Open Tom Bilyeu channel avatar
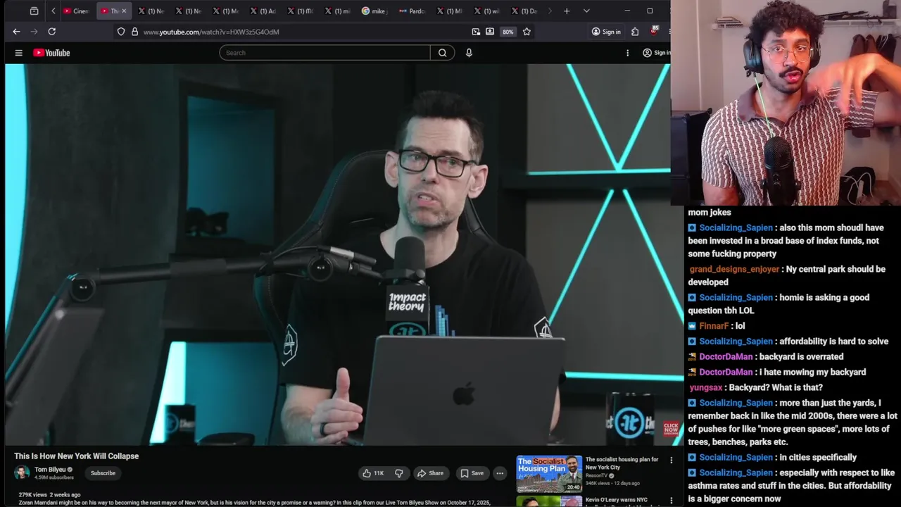The height and width of the screenshot is (507, 901). (x=22, y=472)
